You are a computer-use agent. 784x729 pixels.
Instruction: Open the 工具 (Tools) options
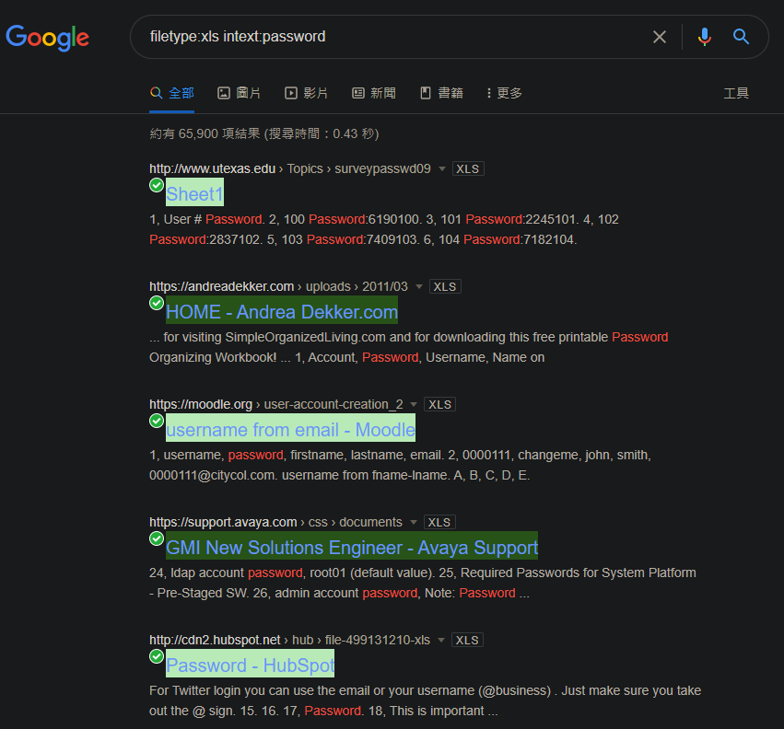click(x=736, y=94)
